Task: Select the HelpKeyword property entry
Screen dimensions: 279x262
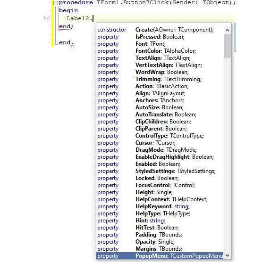Action: [x=160, y=206]
